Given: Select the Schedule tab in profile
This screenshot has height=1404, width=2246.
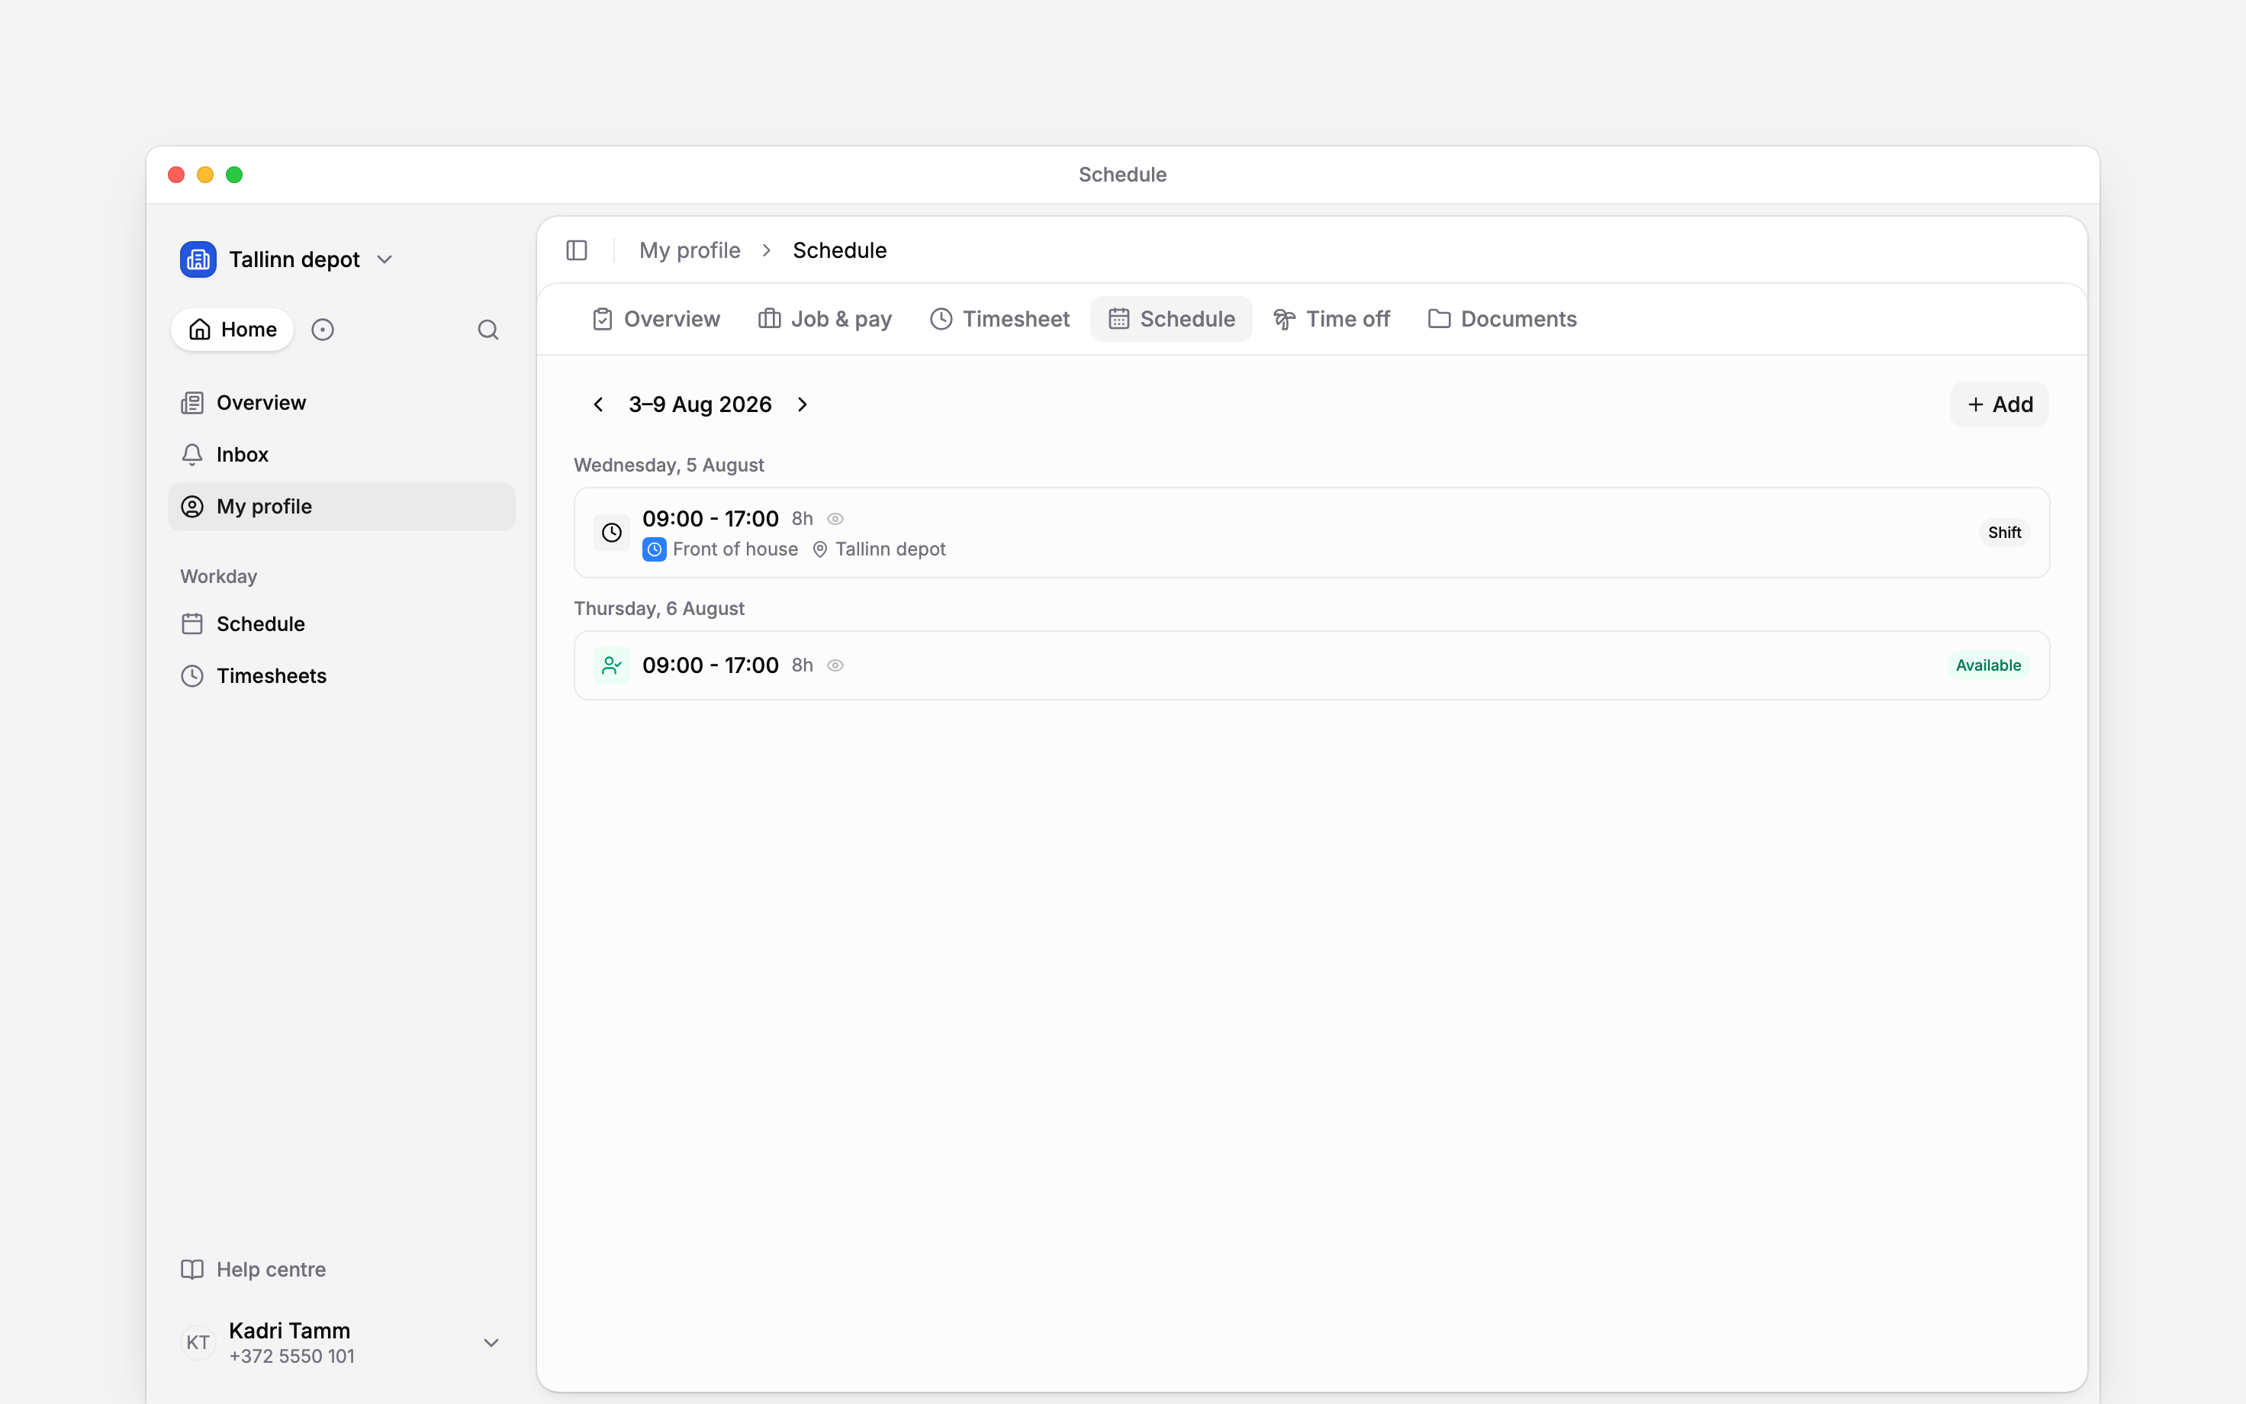Looking at the screenshot, I should (x=1171, y=320).
